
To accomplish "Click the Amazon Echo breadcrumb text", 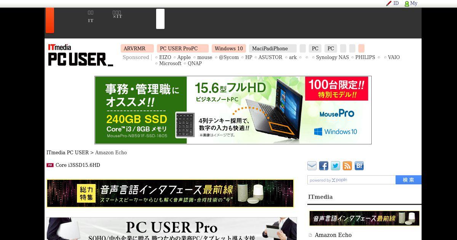I will (111, 153).
